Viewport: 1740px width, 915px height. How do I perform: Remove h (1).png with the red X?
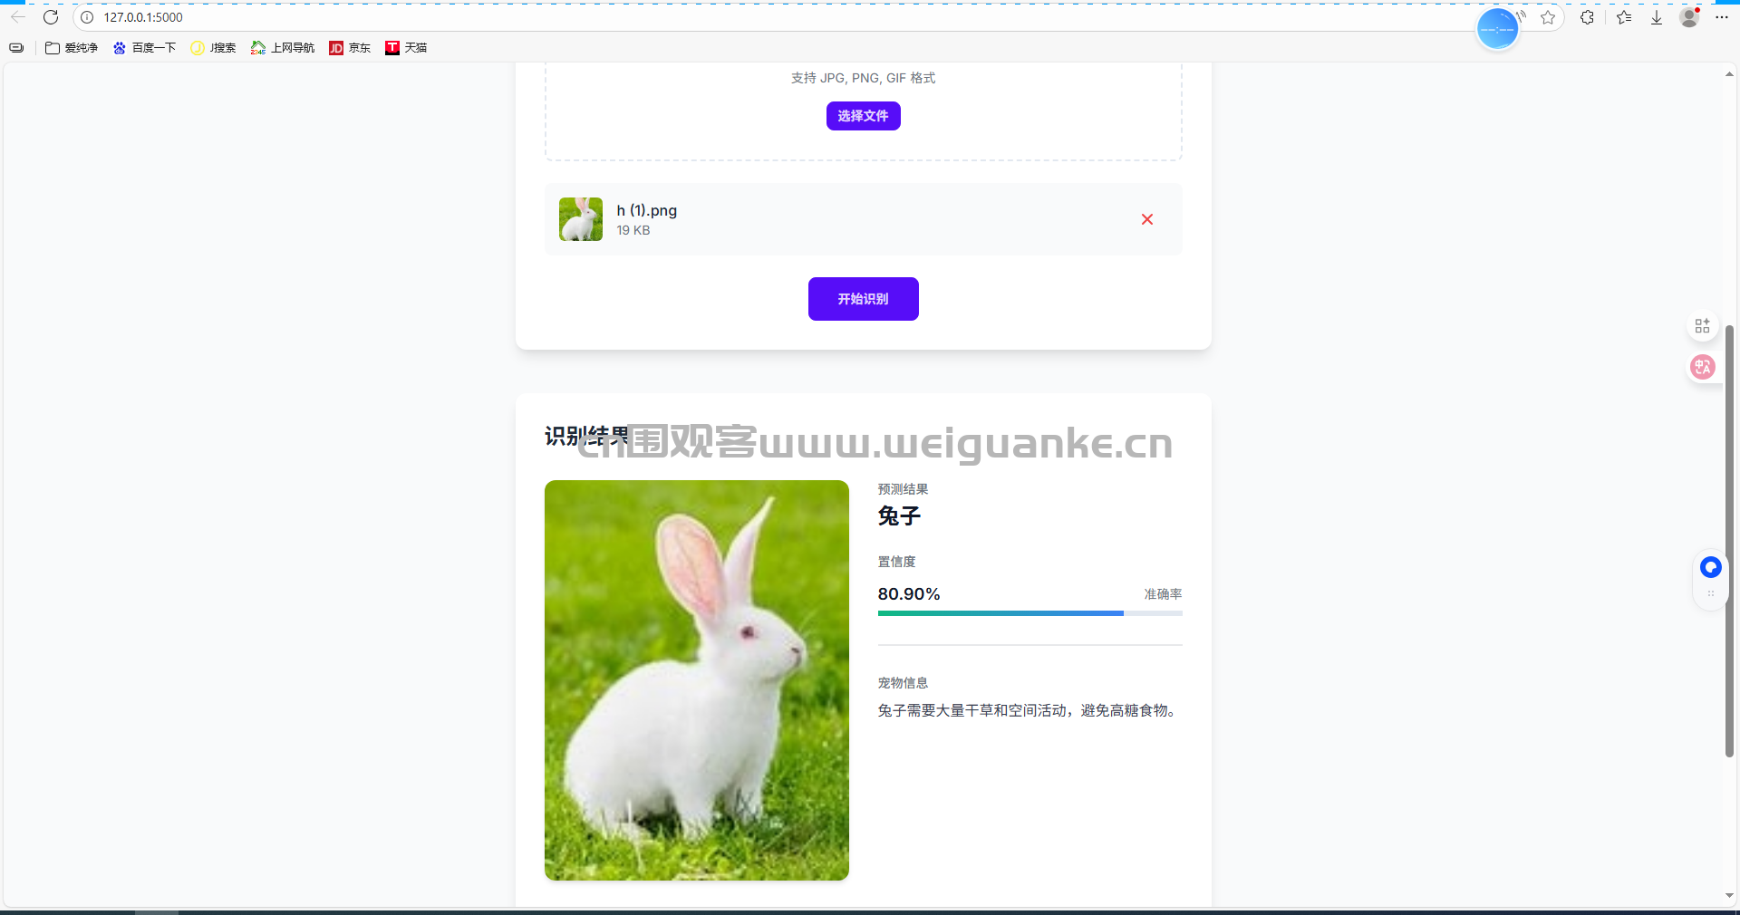click(1147, 219)
